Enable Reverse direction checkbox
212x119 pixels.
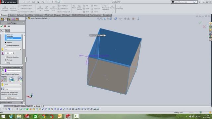[x=6, y=57]
